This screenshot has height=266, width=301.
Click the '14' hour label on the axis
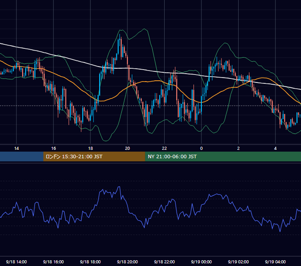click(16, 149)
